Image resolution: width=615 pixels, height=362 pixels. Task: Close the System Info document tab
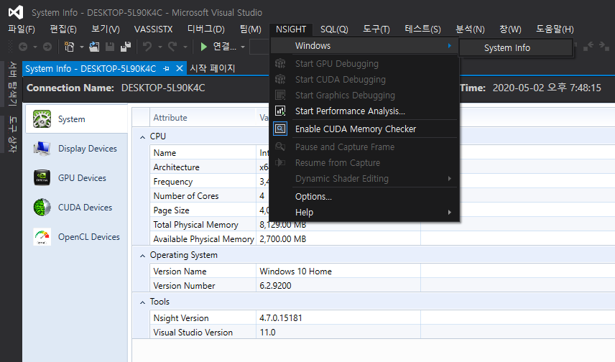click(x=179, y=69)
